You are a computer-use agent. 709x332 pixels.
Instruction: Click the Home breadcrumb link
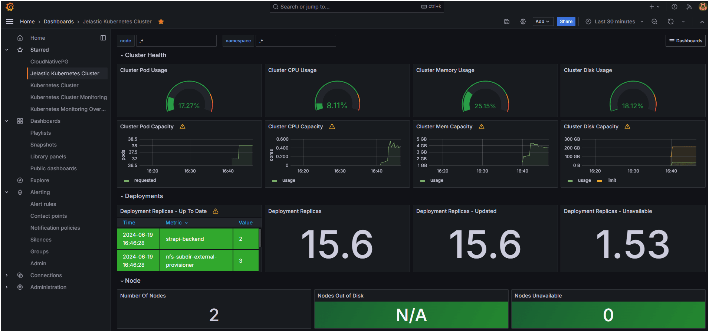(27, 22)
